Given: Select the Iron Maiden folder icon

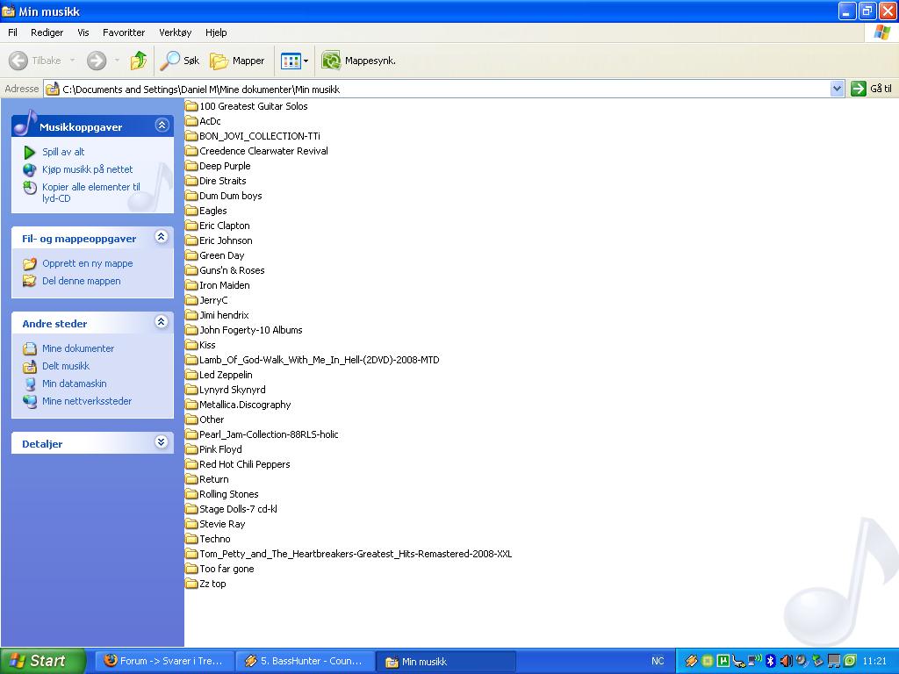Looking at the screenshot, I should [x=191, y=285].
